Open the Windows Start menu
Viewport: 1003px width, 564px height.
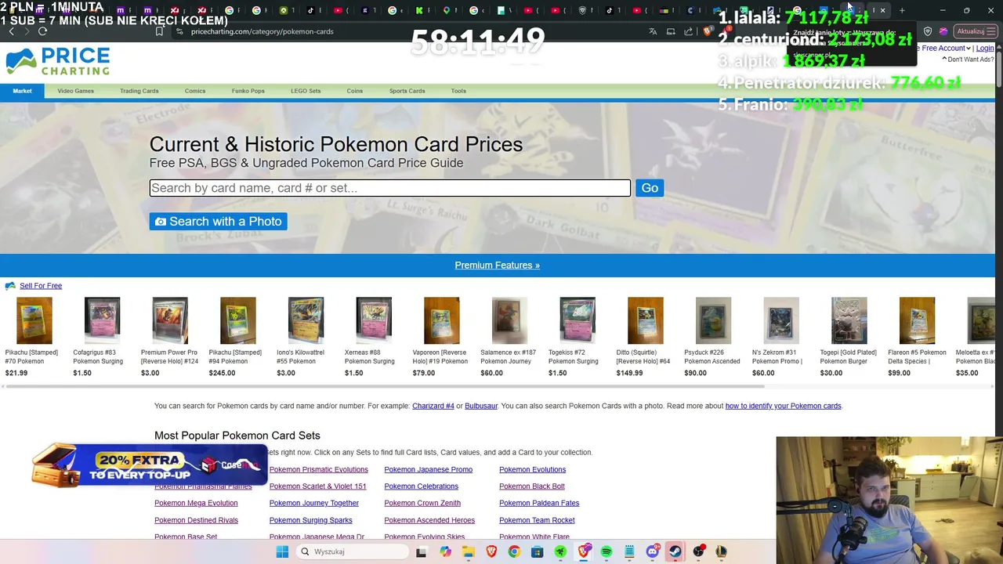point(282,551)
